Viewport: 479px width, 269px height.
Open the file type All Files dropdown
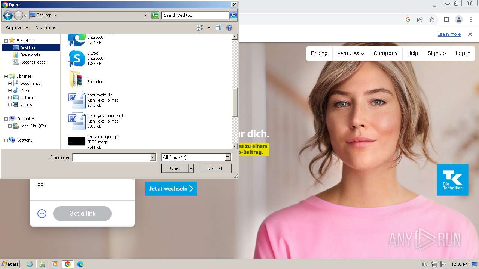coord(228,157)
